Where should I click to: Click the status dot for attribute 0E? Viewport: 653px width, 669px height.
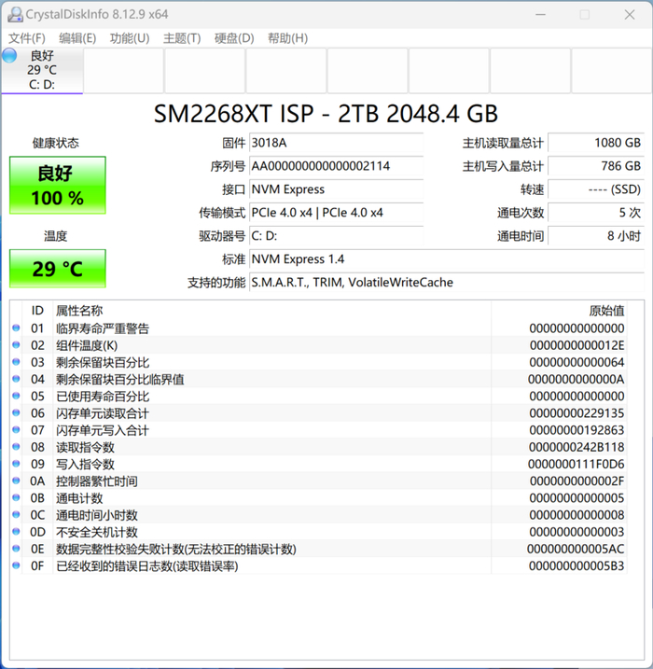(16, 549)
